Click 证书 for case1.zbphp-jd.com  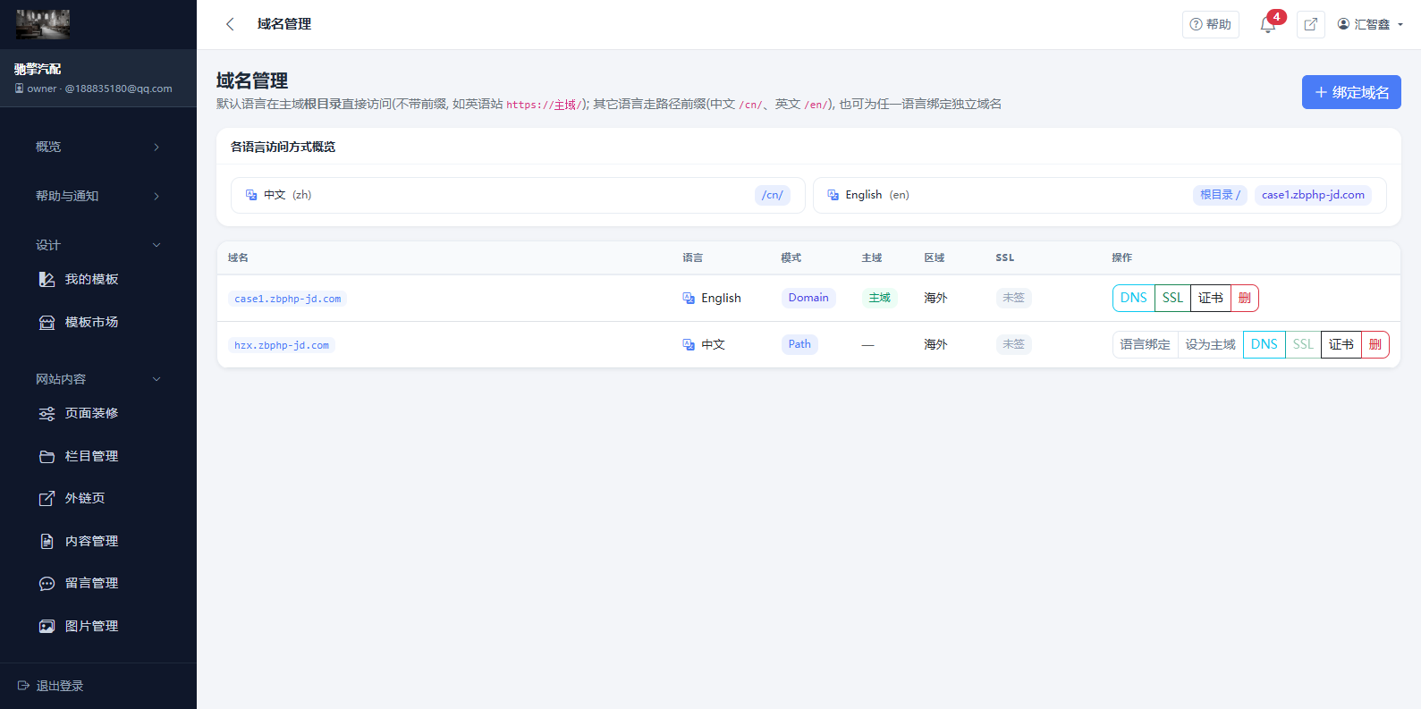pyautogui.click(x=1211, y=299)
